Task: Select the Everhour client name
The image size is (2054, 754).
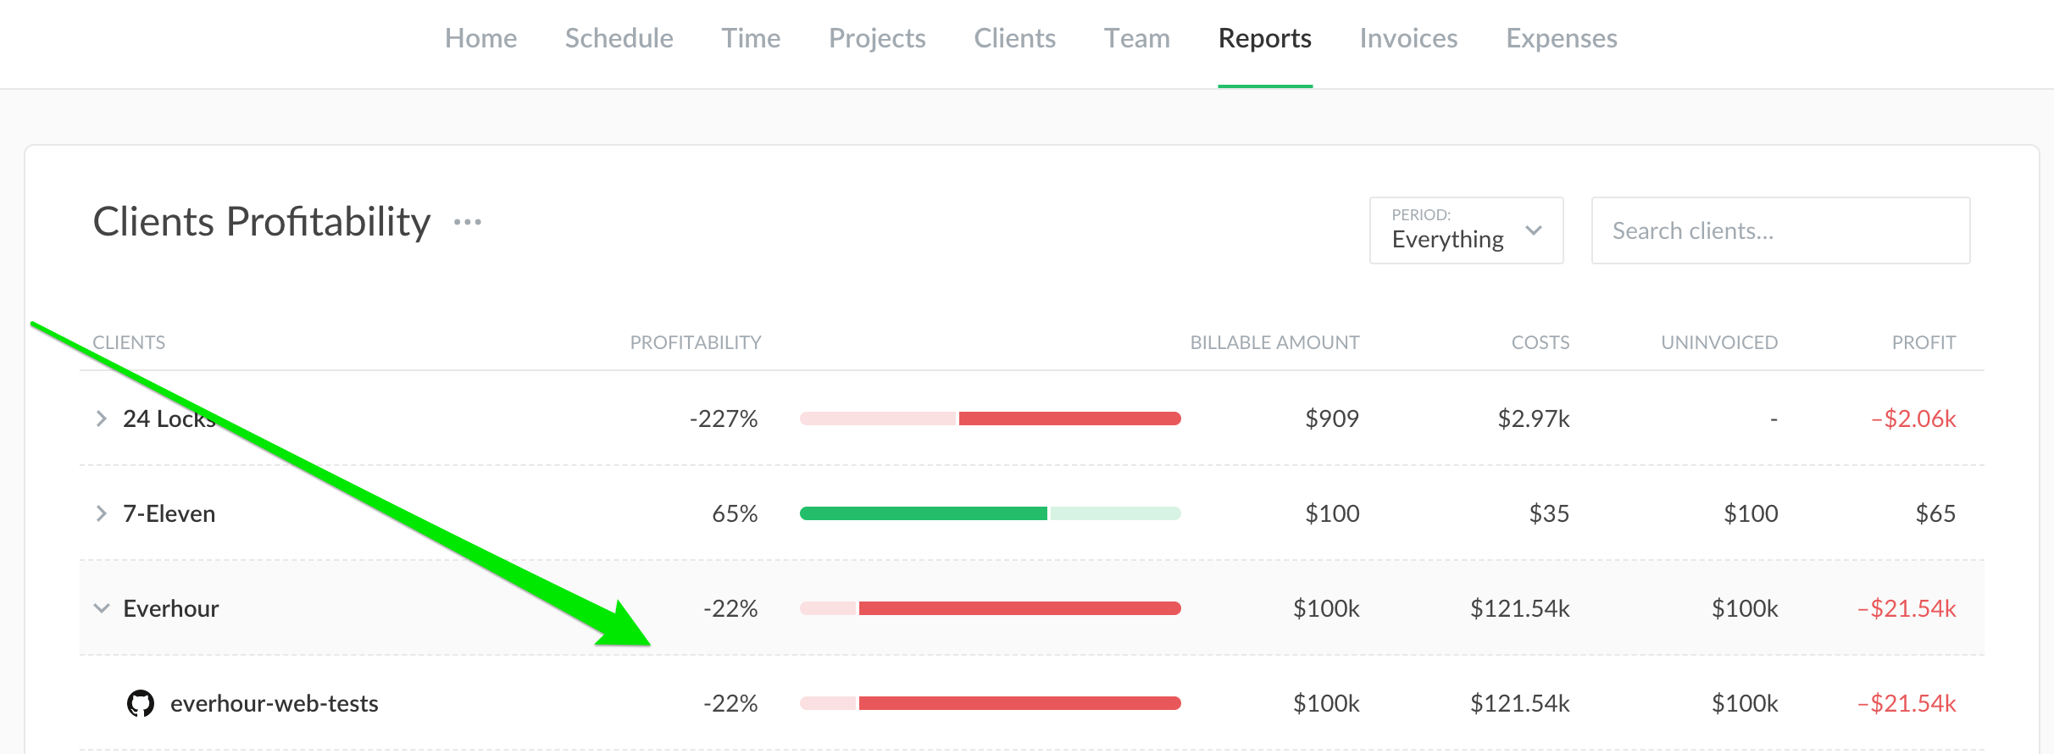Action: (170, 608)
